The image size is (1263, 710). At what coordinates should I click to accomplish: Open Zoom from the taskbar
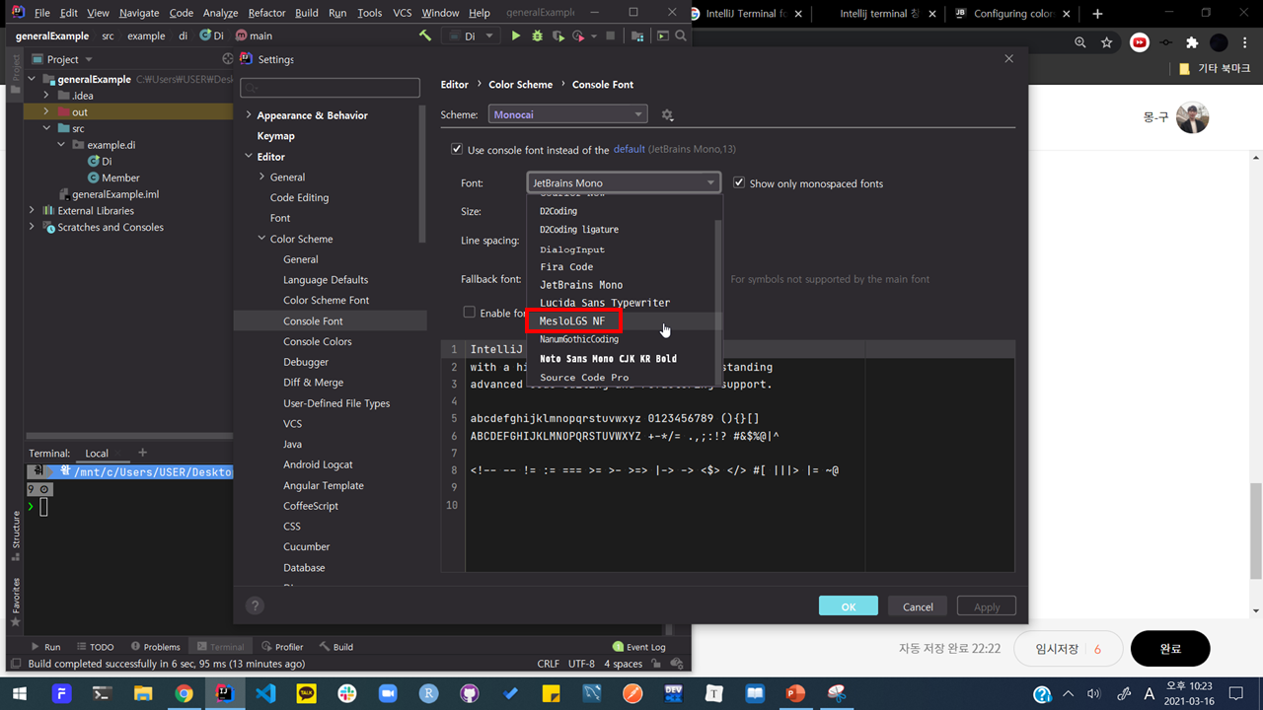387,693
